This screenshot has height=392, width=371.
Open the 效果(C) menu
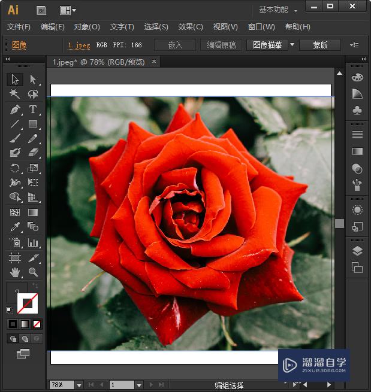tap(191, 27)
